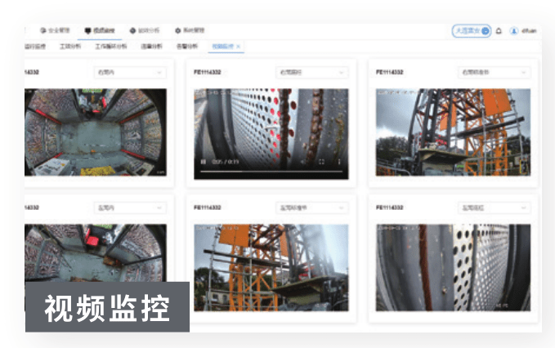Open camera dropdown on the top-right tower card
Screen dimensions: 555x348
(x=494, y=72)
